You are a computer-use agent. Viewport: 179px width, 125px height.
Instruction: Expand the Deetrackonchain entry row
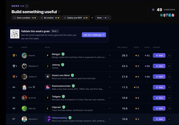[110, 87]
